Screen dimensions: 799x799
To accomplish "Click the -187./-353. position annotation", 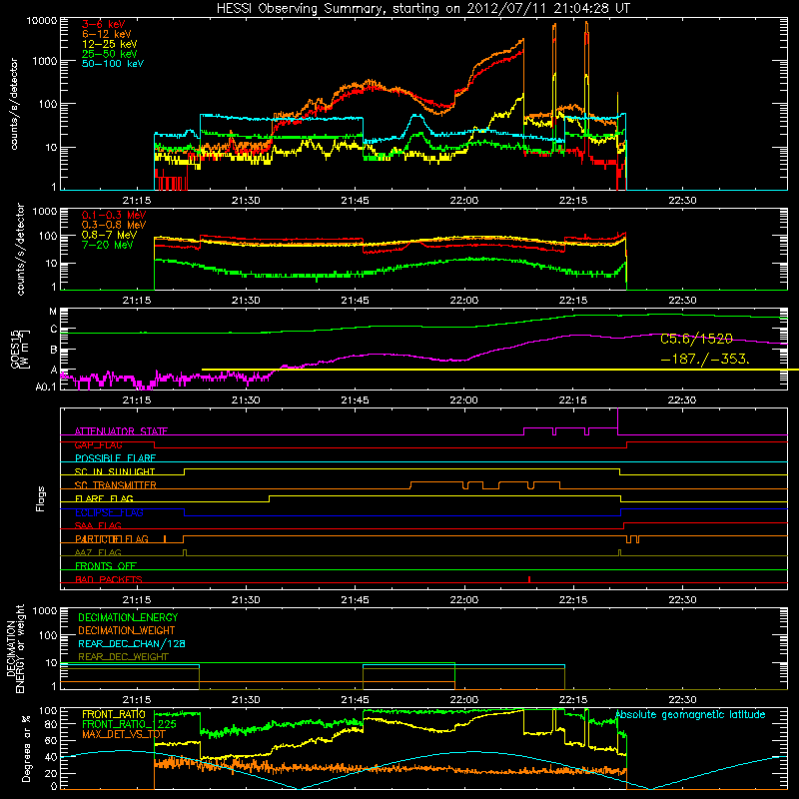I will click(705, 359).
